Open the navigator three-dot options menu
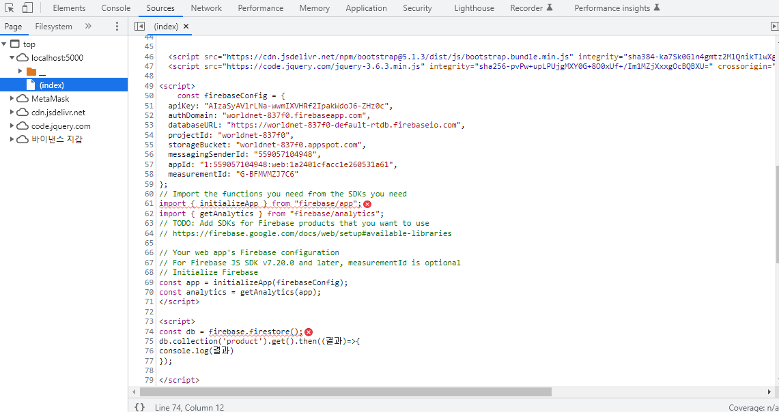This screenshot has height=412, width=779. coord(117,27)
